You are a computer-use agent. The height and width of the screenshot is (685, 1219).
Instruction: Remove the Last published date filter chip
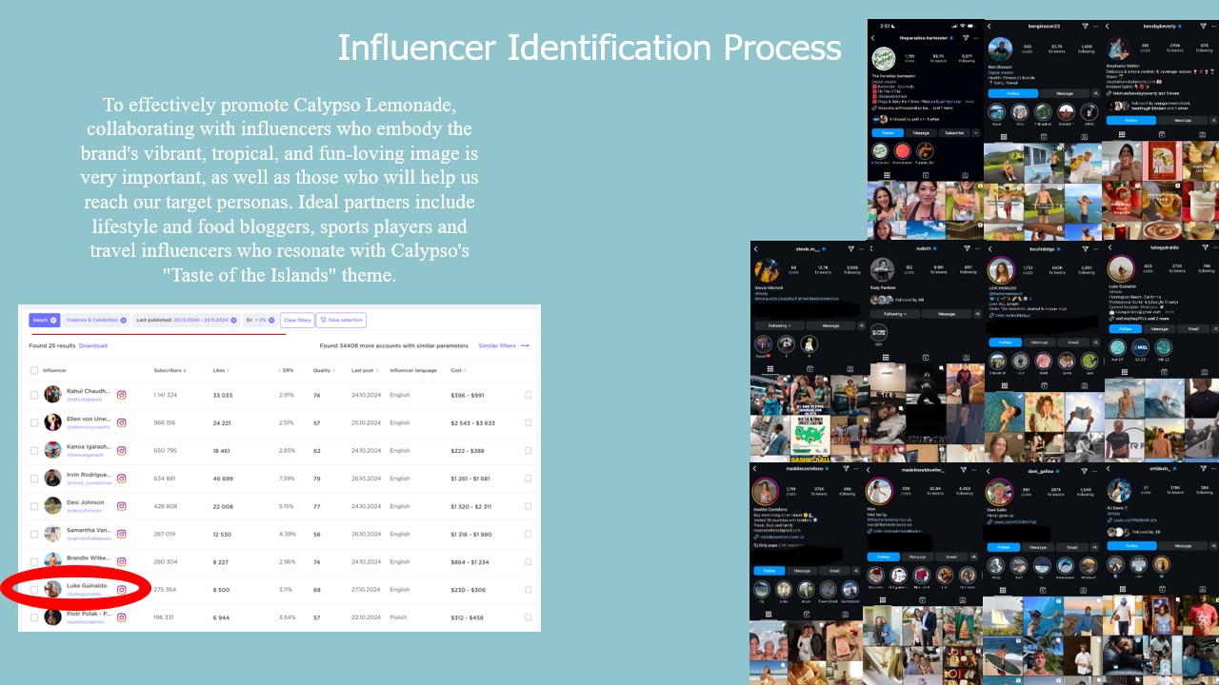pyautogui.click(x=233, y=320)
